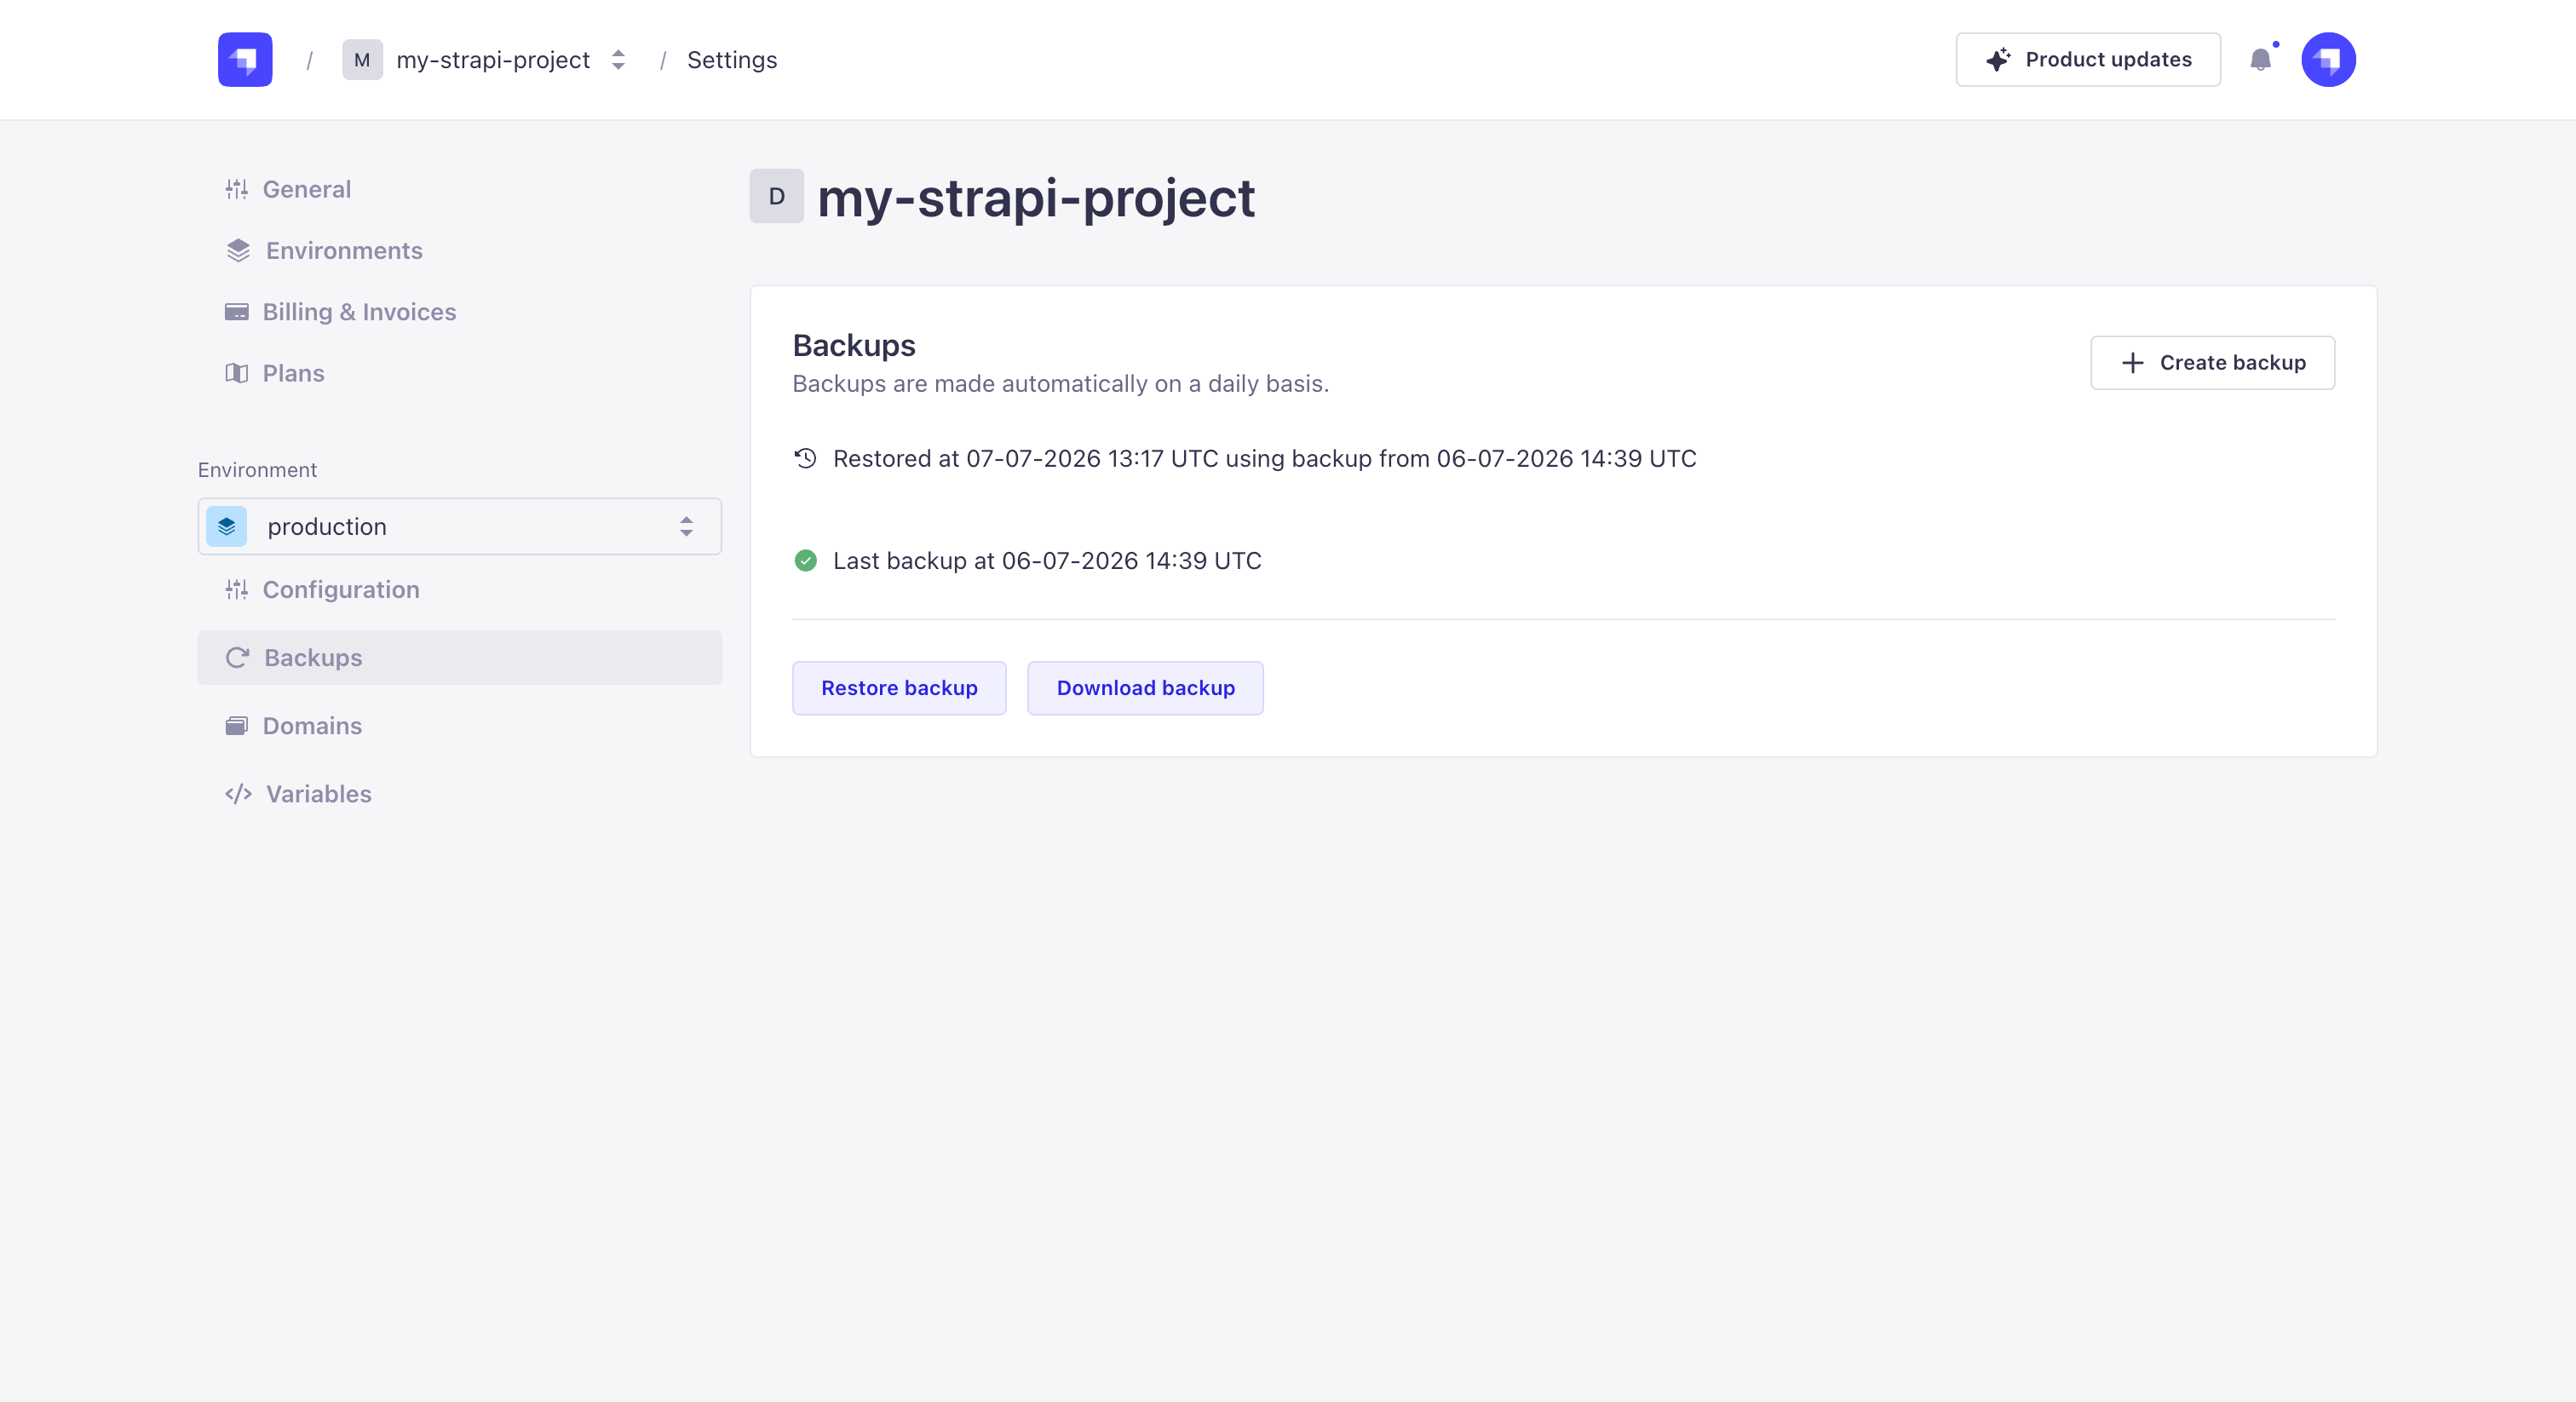This screenshot has height=1402, width=2576.
Task: Go to General settings
Action: coord(306,189)
